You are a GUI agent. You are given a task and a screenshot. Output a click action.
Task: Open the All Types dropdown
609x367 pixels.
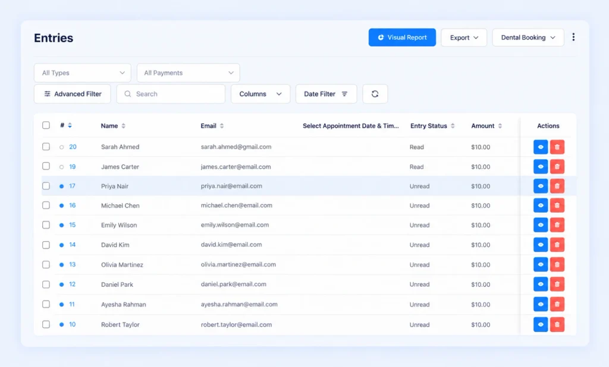coord(82,73)
